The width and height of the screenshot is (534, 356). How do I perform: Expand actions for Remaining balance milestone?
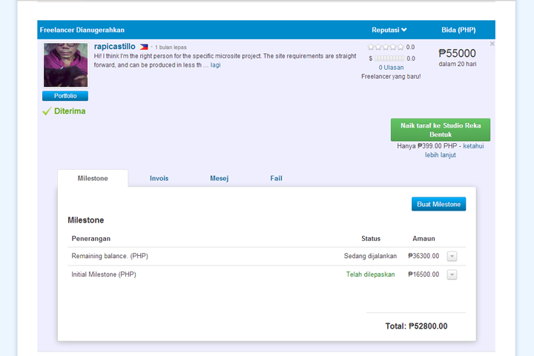pyautogui.click(x=452, y=257)
